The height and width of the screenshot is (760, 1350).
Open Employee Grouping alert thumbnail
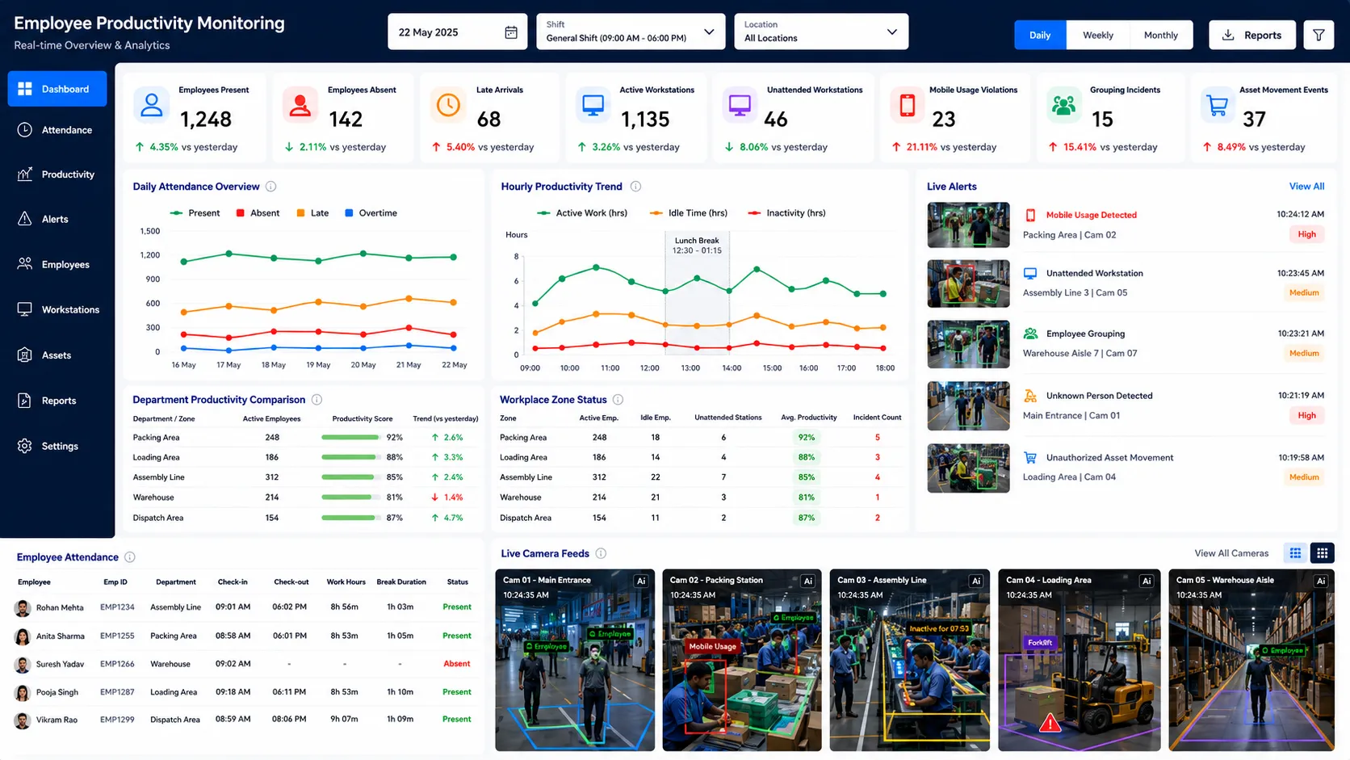pos(968,344)
